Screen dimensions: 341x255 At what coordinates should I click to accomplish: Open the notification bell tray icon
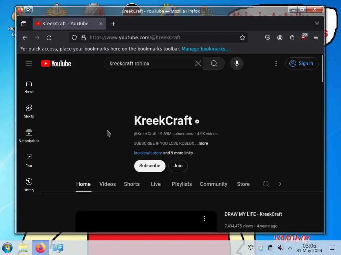click(250, 248)
